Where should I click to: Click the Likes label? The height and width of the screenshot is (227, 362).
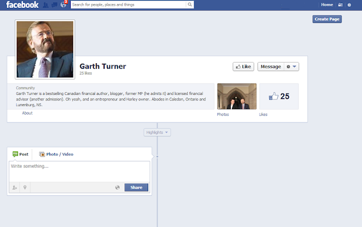click(x=263, y=114)
